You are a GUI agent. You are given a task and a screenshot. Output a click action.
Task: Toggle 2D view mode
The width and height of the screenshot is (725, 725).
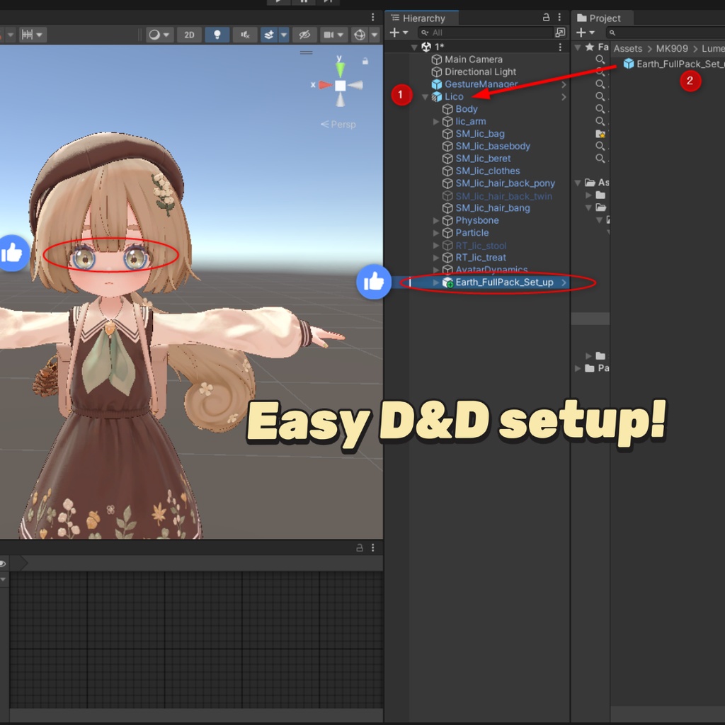(189, 35)
